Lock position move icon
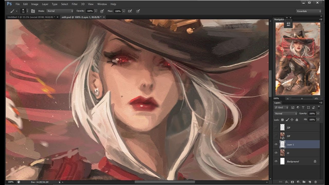 tap(292, 120)
